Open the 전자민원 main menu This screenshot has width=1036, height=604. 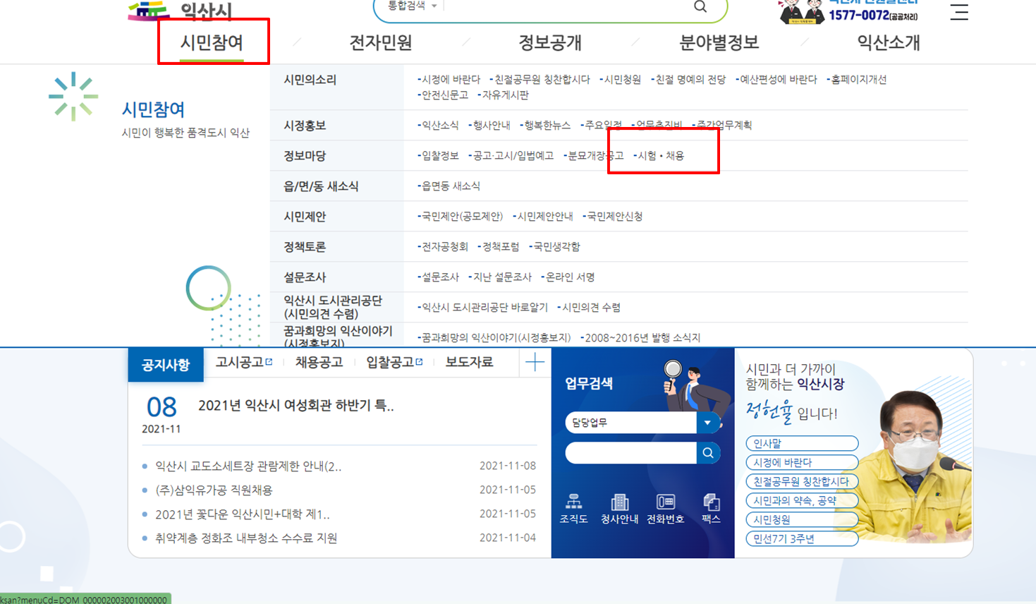point(381,42)
